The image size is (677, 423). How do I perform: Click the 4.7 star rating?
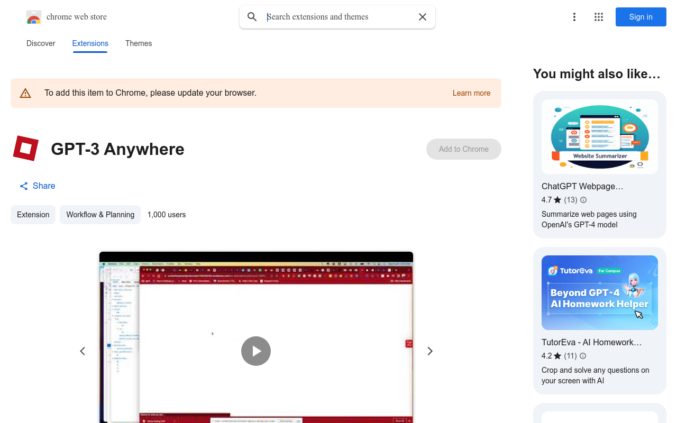552,200
